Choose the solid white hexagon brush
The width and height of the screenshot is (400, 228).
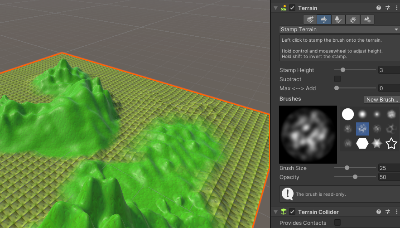362,143
